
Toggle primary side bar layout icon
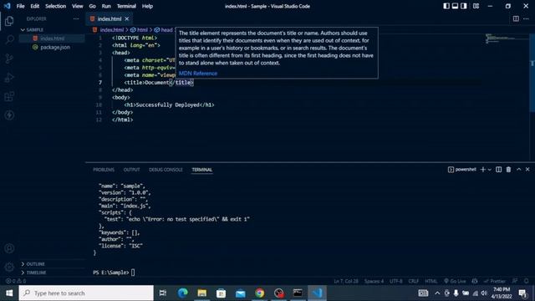coord(446,6)
